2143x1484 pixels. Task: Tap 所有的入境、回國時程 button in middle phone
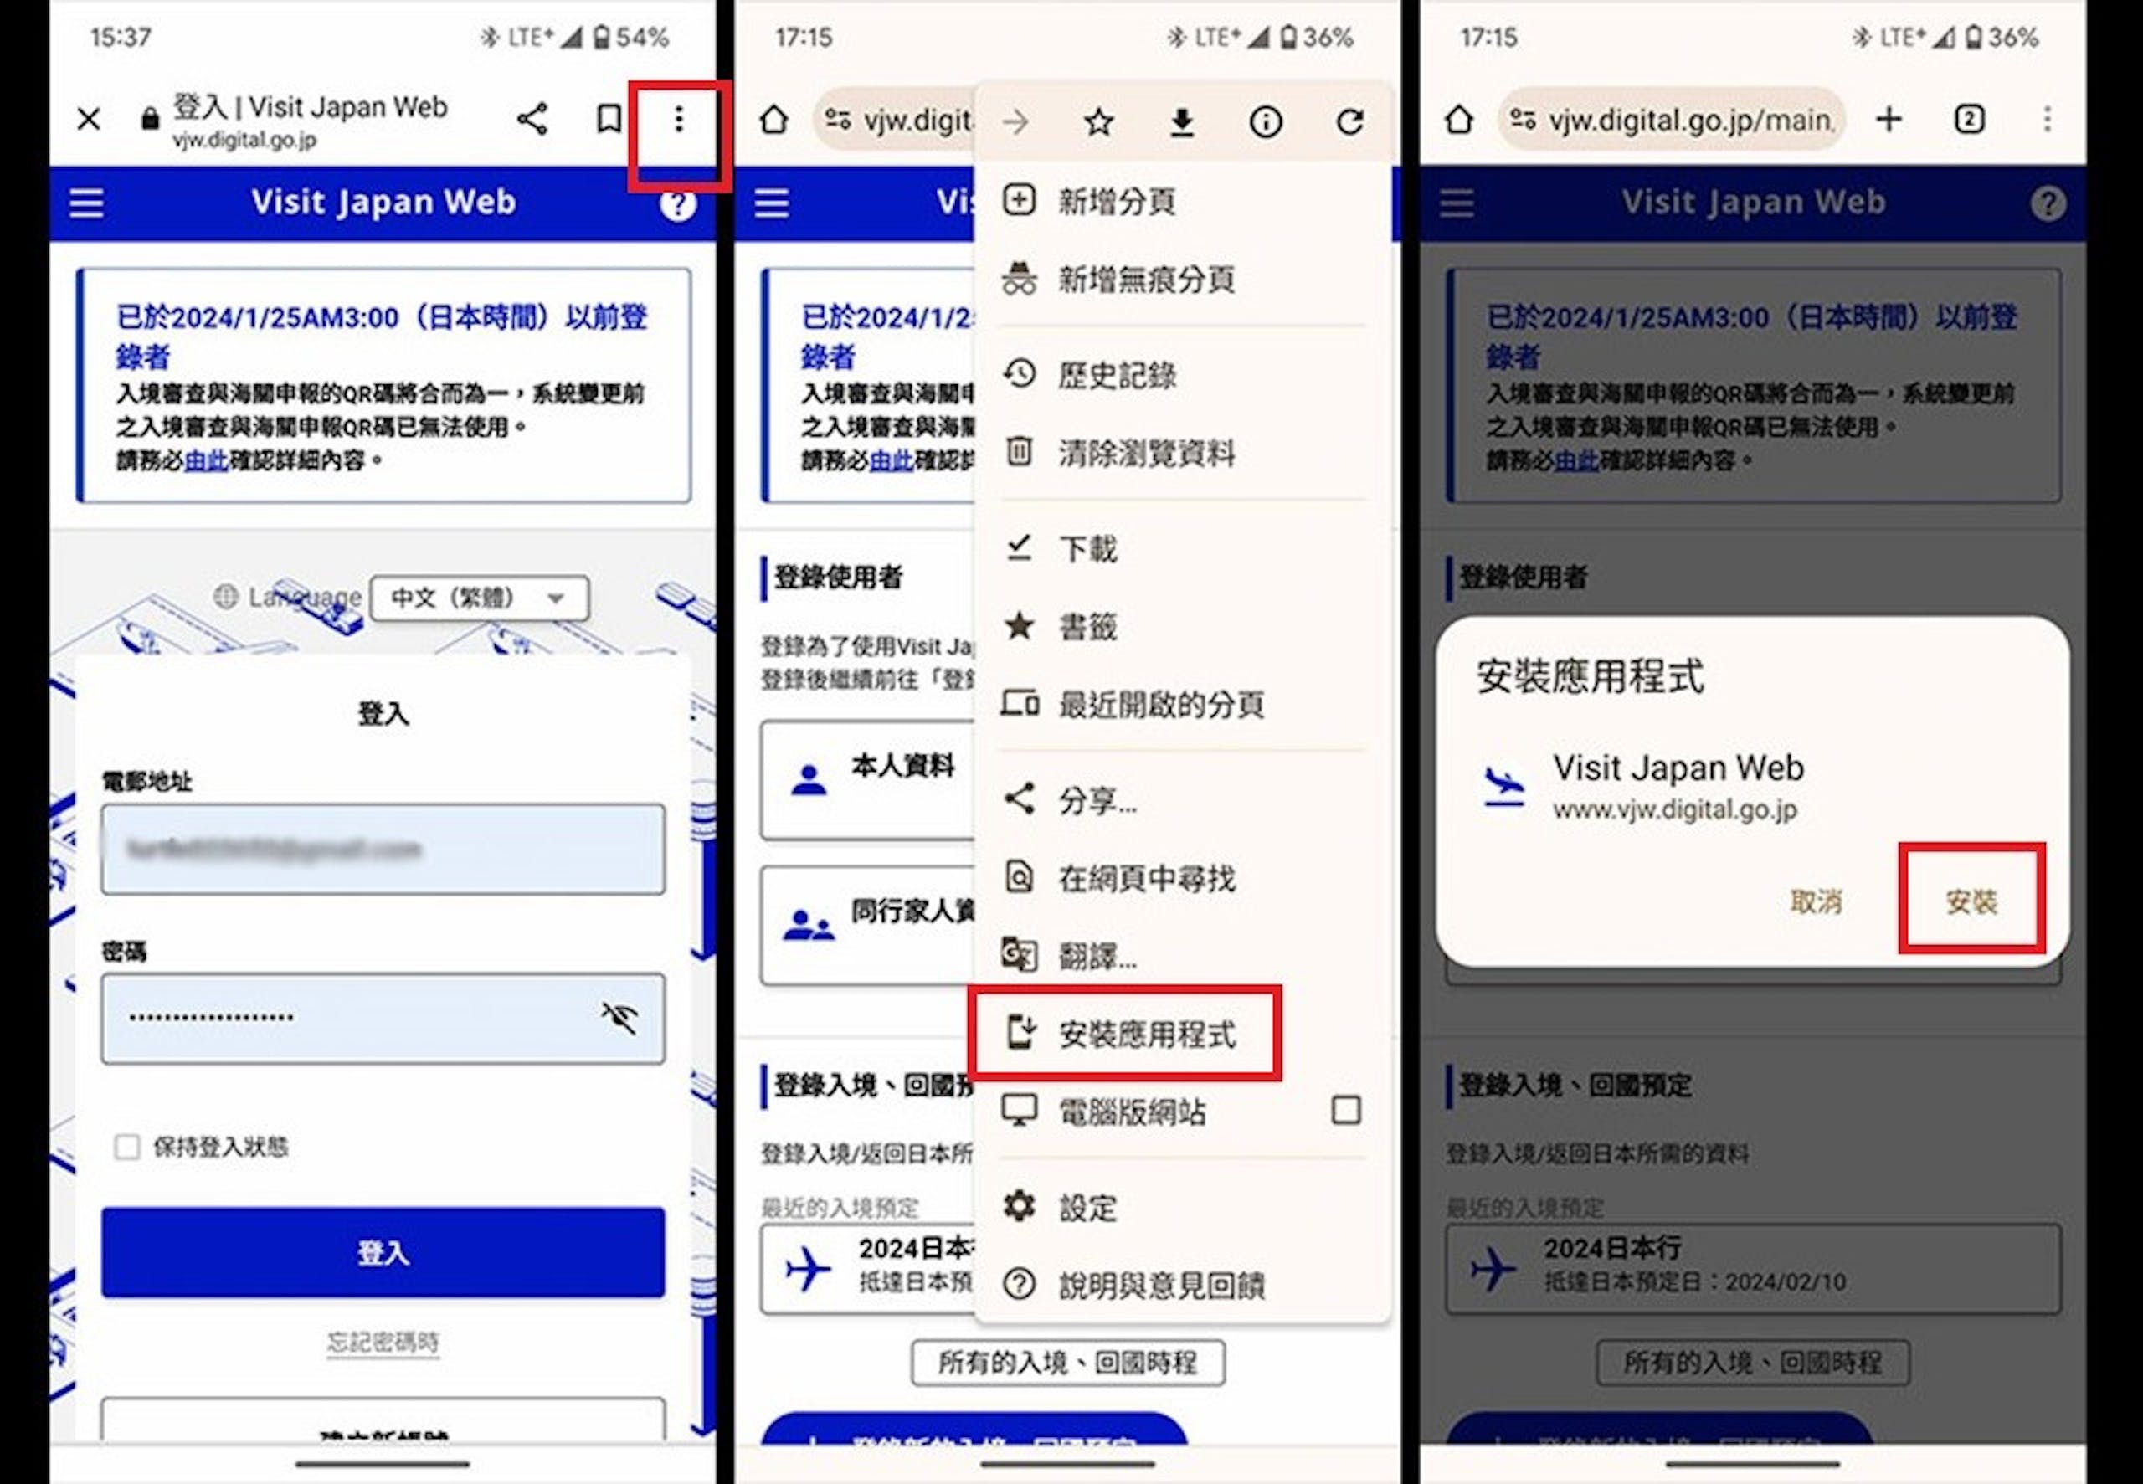click(x=1067, y=1363)
